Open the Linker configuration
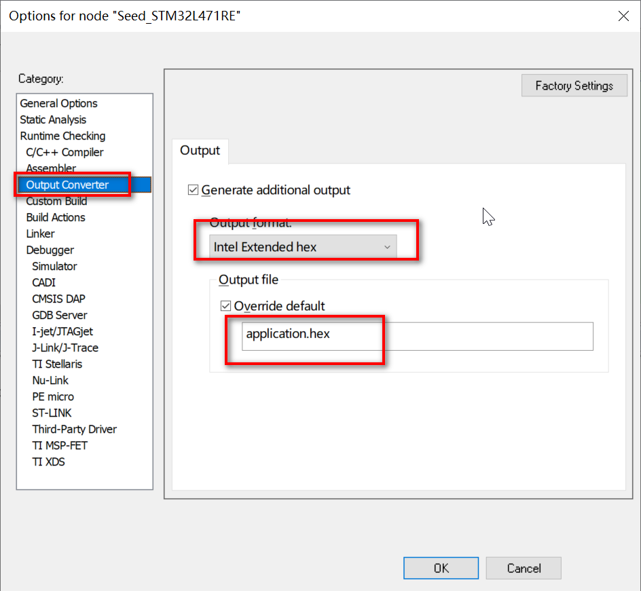Screen dimensions: 641x591 [x=40, y=233]
